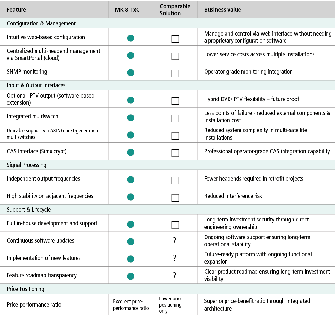Select green dot for Independent output frequencies
335x336 pixels.
(x=131, y=179)
